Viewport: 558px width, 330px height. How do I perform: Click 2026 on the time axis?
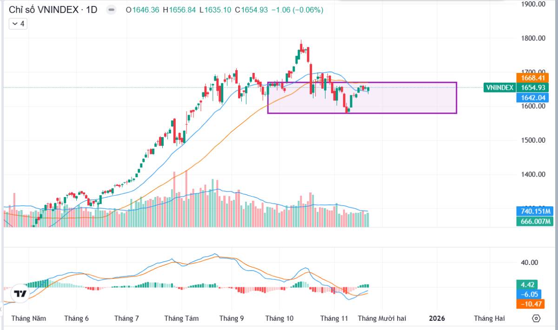[437, 318]
